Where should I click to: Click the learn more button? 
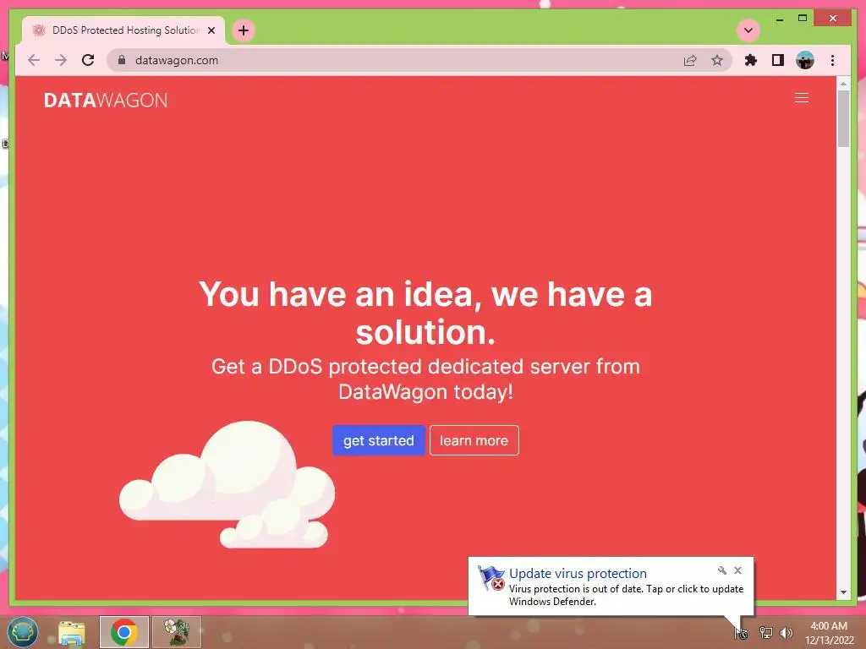[x=474, y=440]
